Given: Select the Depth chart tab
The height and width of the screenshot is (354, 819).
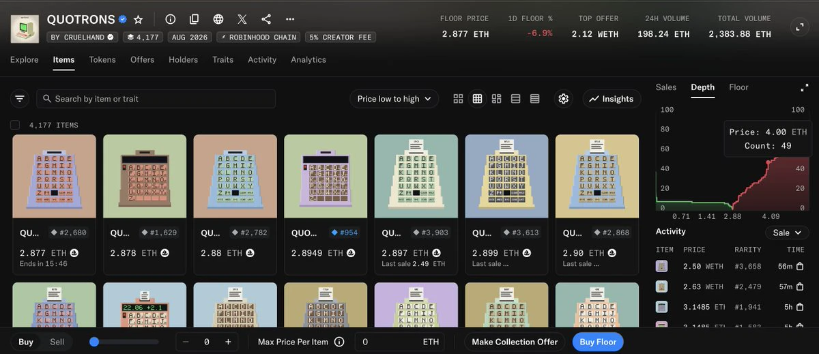Looking at the screenshot, I should point(702,87).
